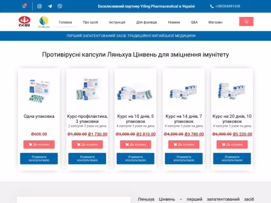Open the Про засіб menu item
Image resolution: width=271 pixels, height=203 pixels.
click(x=90, y=22)
